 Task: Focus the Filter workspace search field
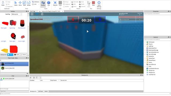tap(157, 39)
